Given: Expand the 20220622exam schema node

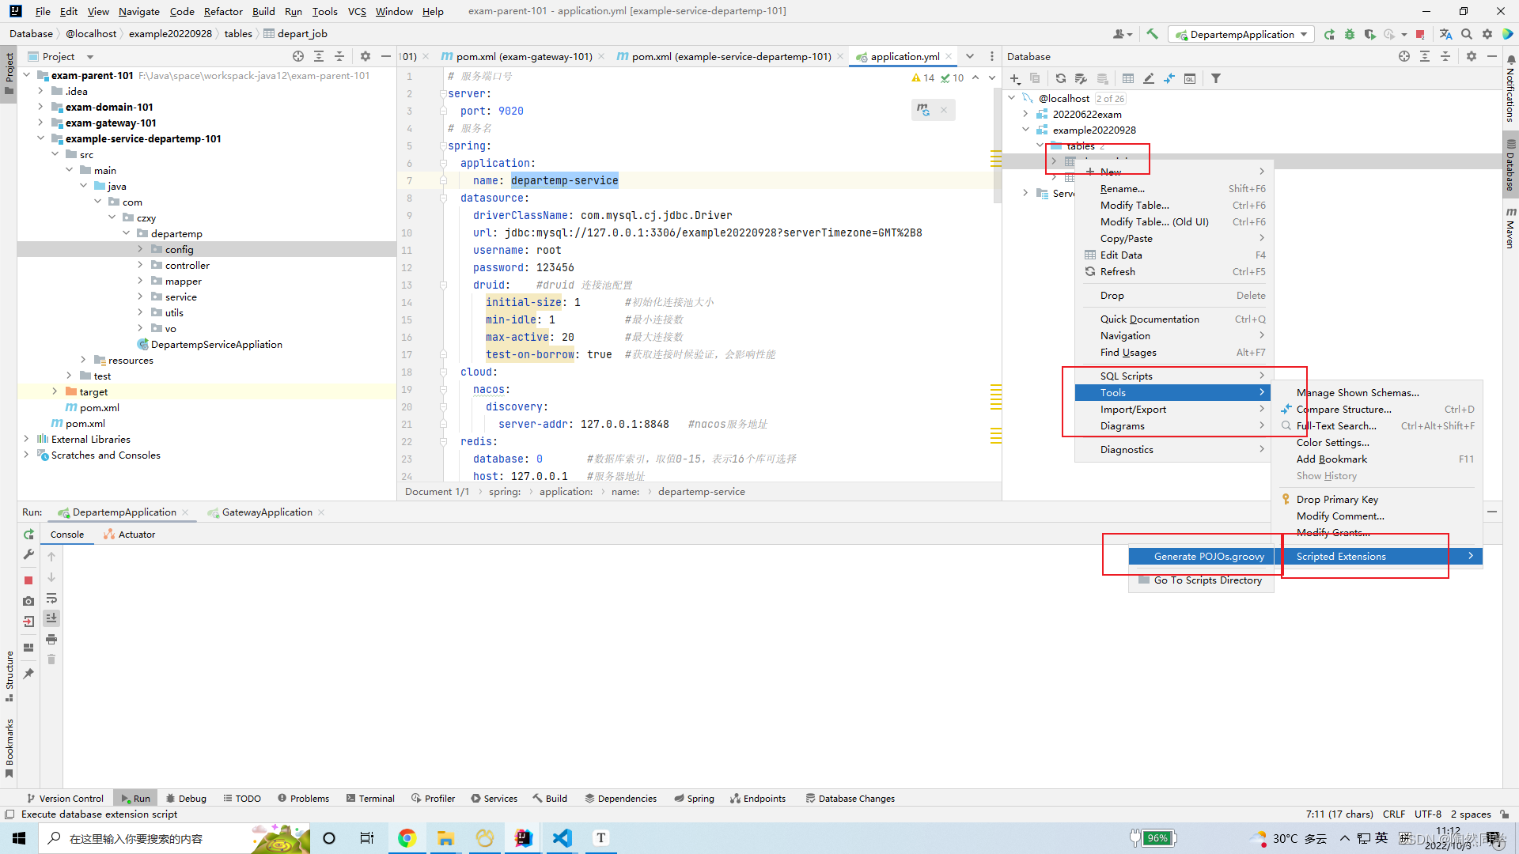Looking at the screenshot, I should [x=1026, y=114].
